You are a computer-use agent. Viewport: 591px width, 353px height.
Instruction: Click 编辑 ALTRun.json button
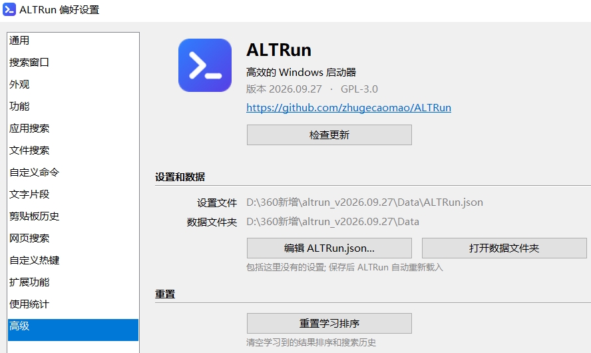coord(329,248)
